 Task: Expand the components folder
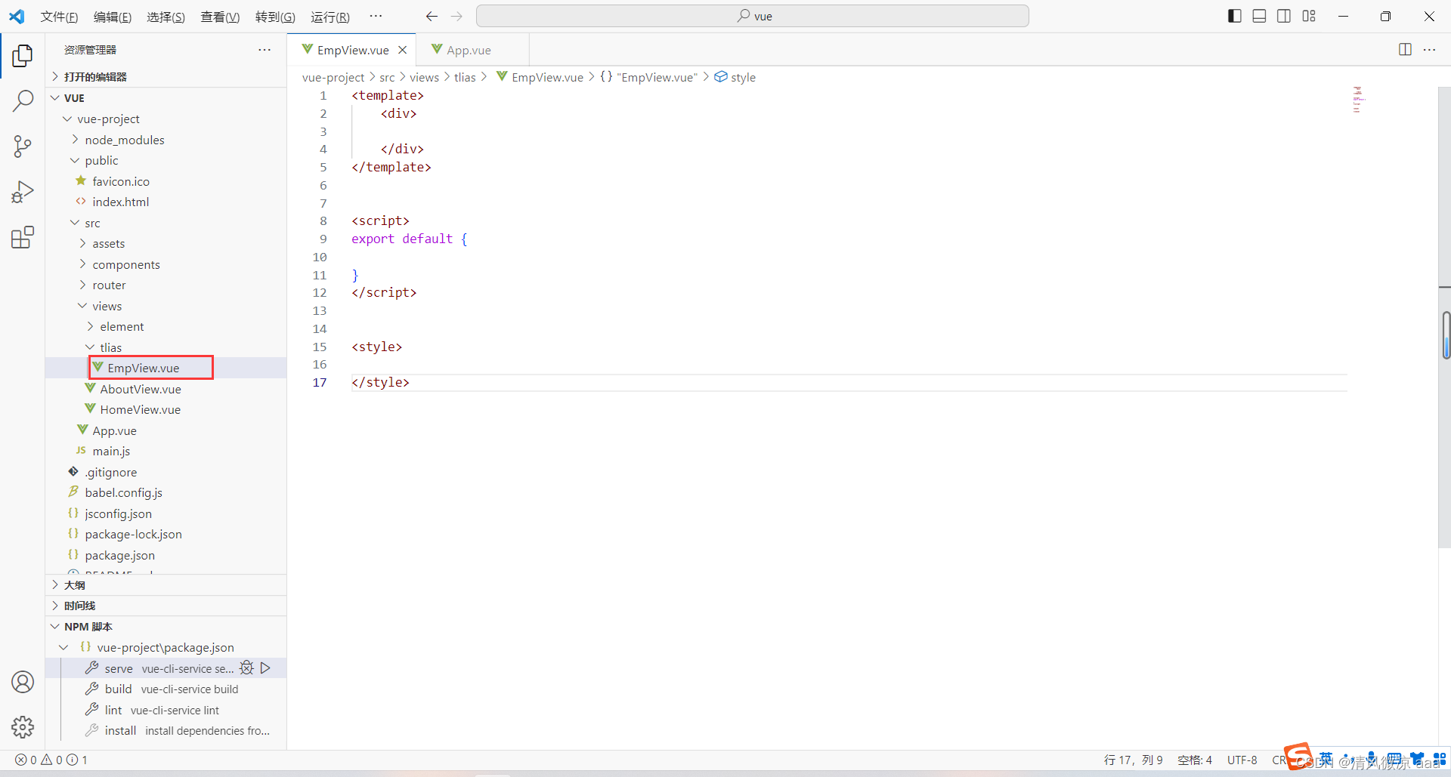click(x=166, y=264)
